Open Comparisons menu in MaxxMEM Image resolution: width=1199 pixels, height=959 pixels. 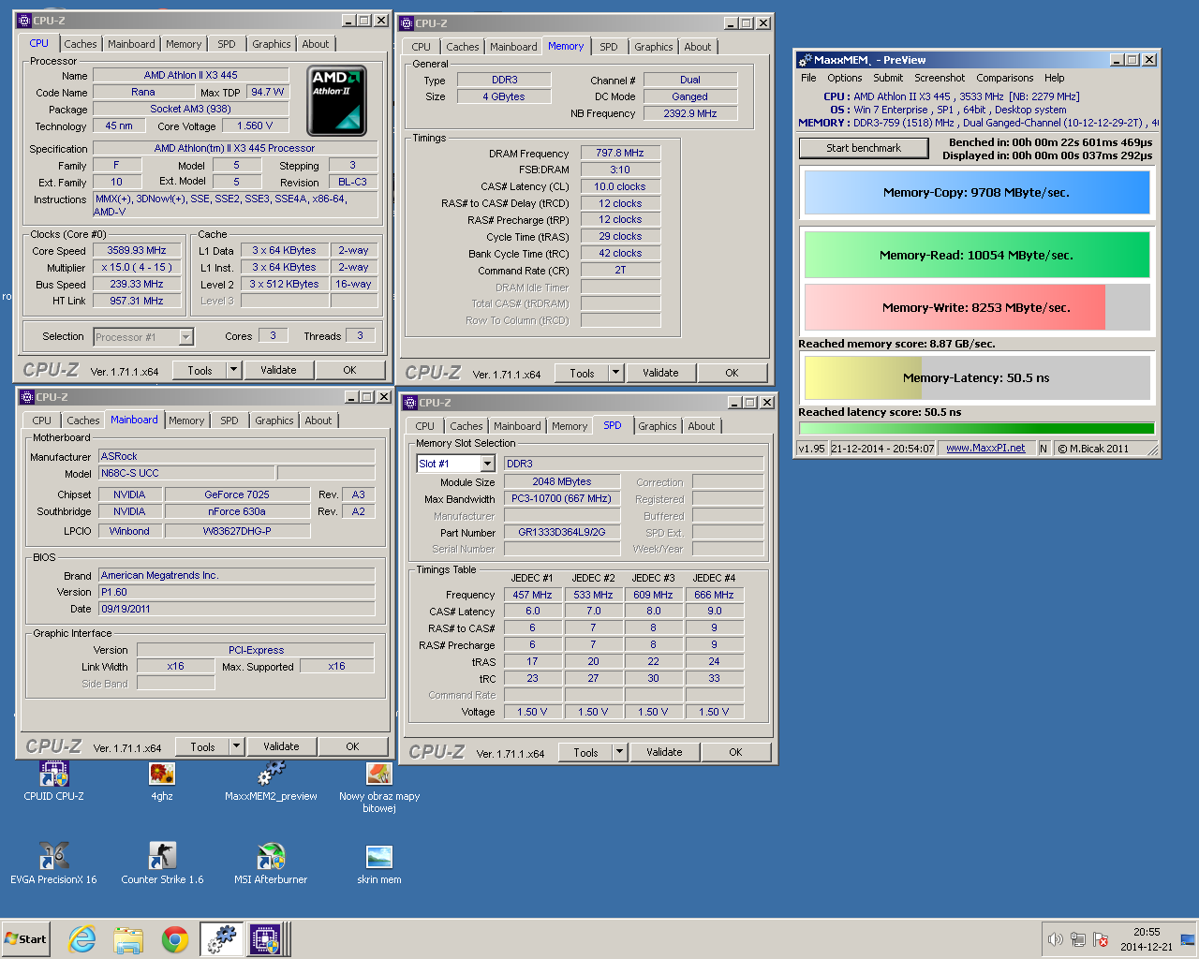point(1004,78)
